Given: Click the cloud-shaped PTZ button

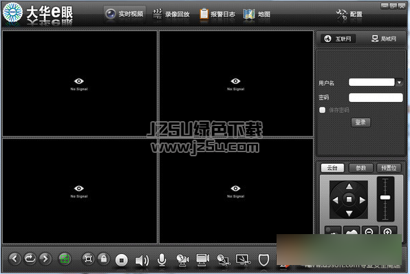Looking at the screenshot, I should (351, 231).
